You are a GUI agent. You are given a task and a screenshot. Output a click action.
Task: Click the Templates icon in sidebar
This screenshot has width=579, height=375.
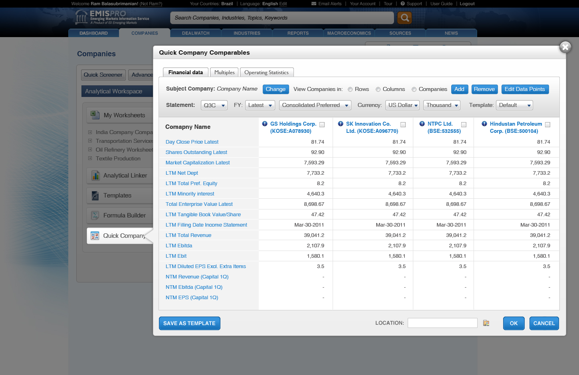point(95,195)
